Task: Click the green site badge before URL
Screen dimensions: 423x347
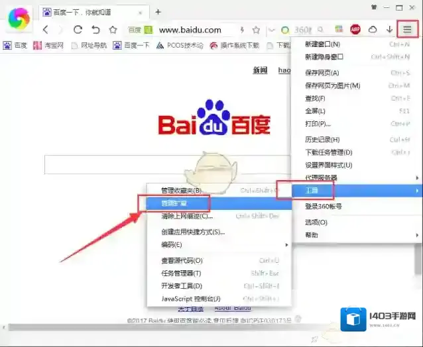Action: click(149, 30)
